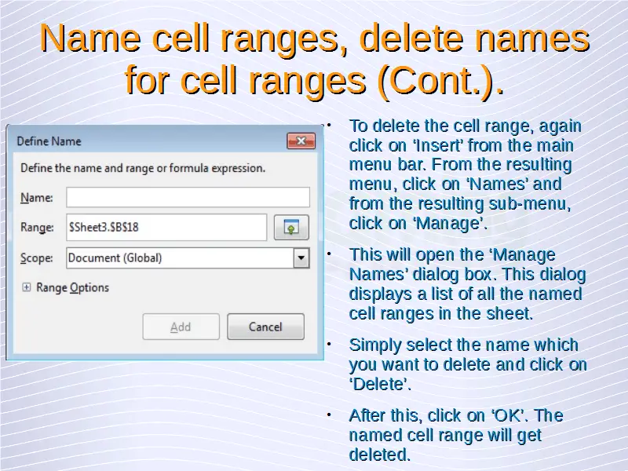Click the Range: label

(37, 228)
